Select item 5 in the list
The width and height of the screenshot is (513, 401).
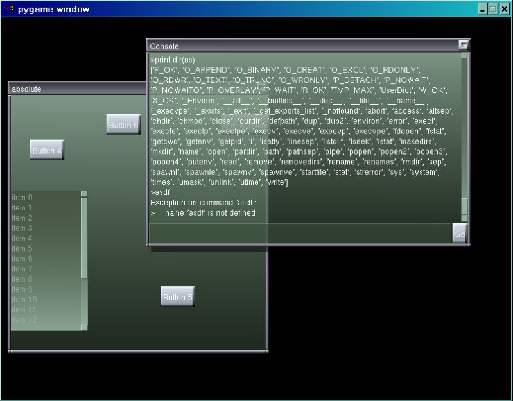(46, 248)
